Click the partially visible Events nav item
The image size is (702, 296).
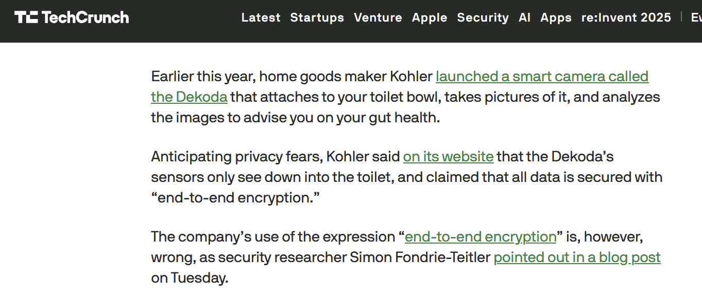coord(696,17)
